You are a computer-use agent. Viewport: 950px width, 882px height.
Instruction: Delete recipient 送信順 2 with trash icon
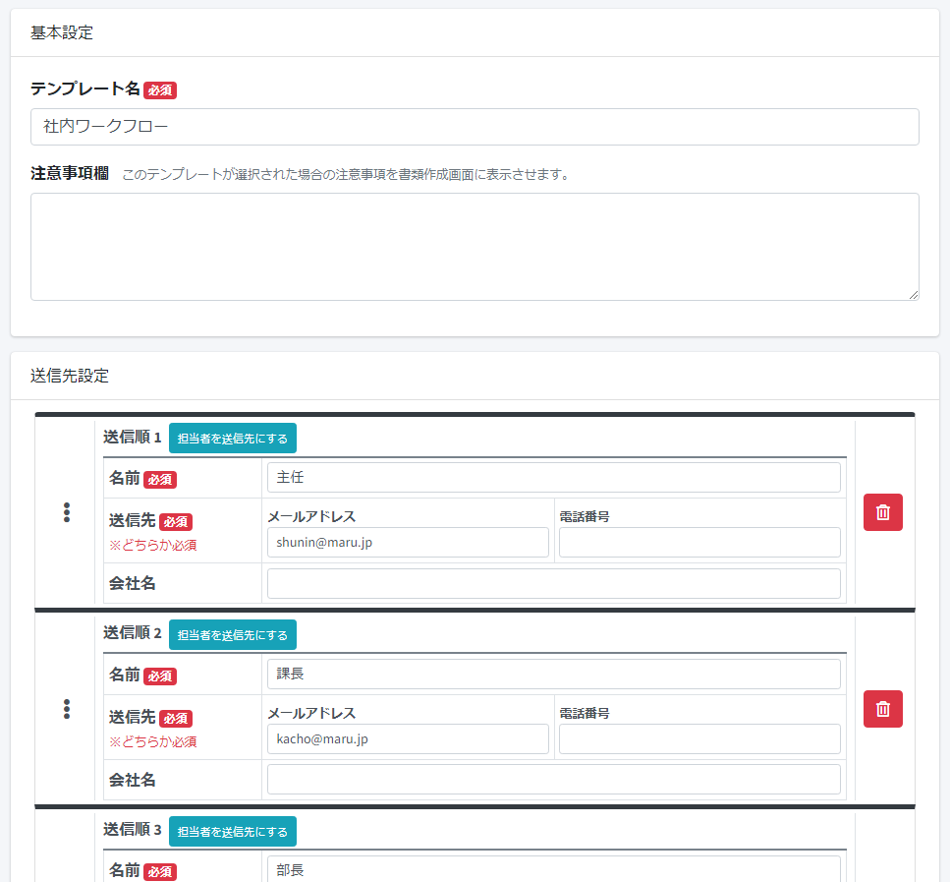click(883, 709)
